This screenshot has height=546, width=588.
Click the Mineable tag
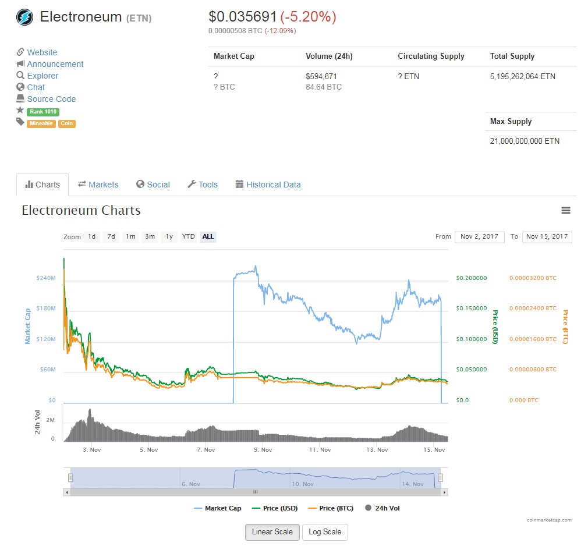point(41,123)
